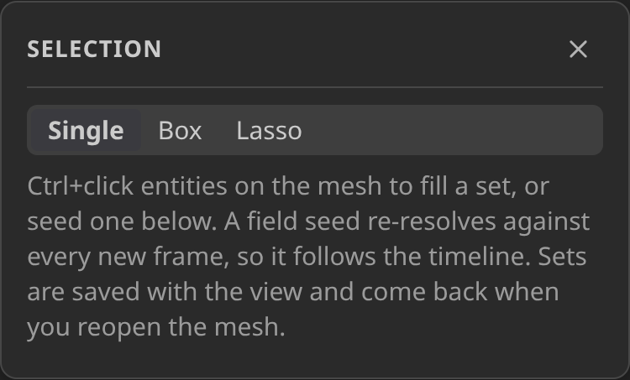The height and width of the screenshot is (380, 630).
Task: Click 'come back when' in the description
Action: pos(460,292)
